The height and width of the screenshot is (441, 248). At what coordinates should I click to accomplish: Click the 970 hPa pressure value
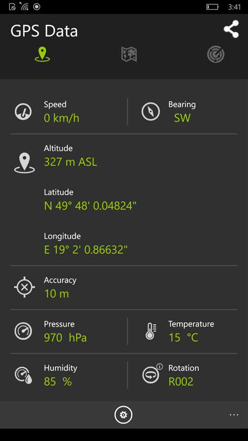click(65, 338)
